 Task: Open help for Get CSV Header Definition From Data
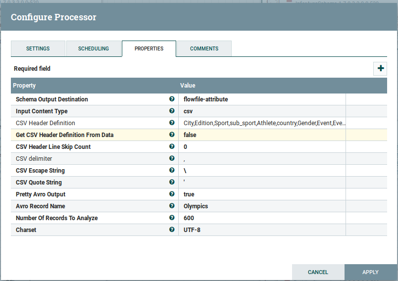172,135
